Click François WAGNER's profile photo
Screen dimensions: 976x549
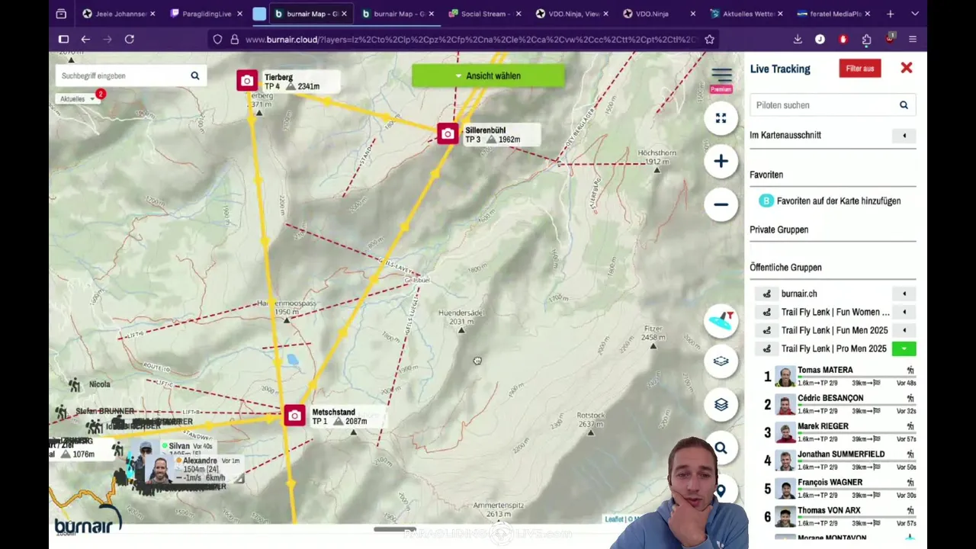click(785, 489)
